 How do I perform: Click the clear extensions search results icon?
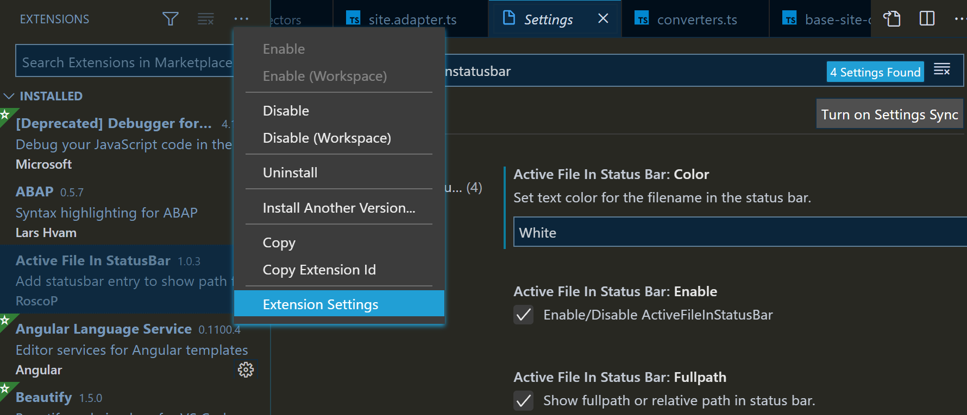(205, 19)
